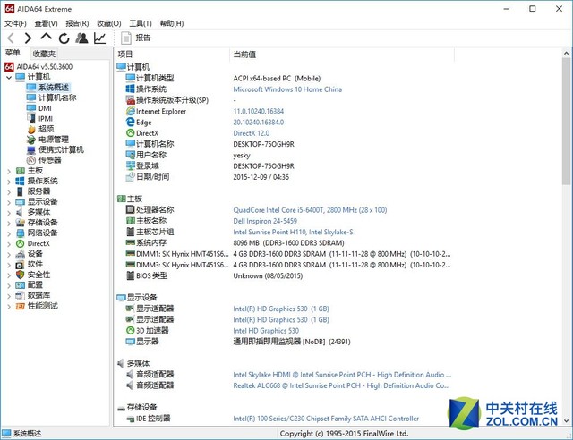
Task: Go back with the left arrow toolbar button
Action: 11,38
